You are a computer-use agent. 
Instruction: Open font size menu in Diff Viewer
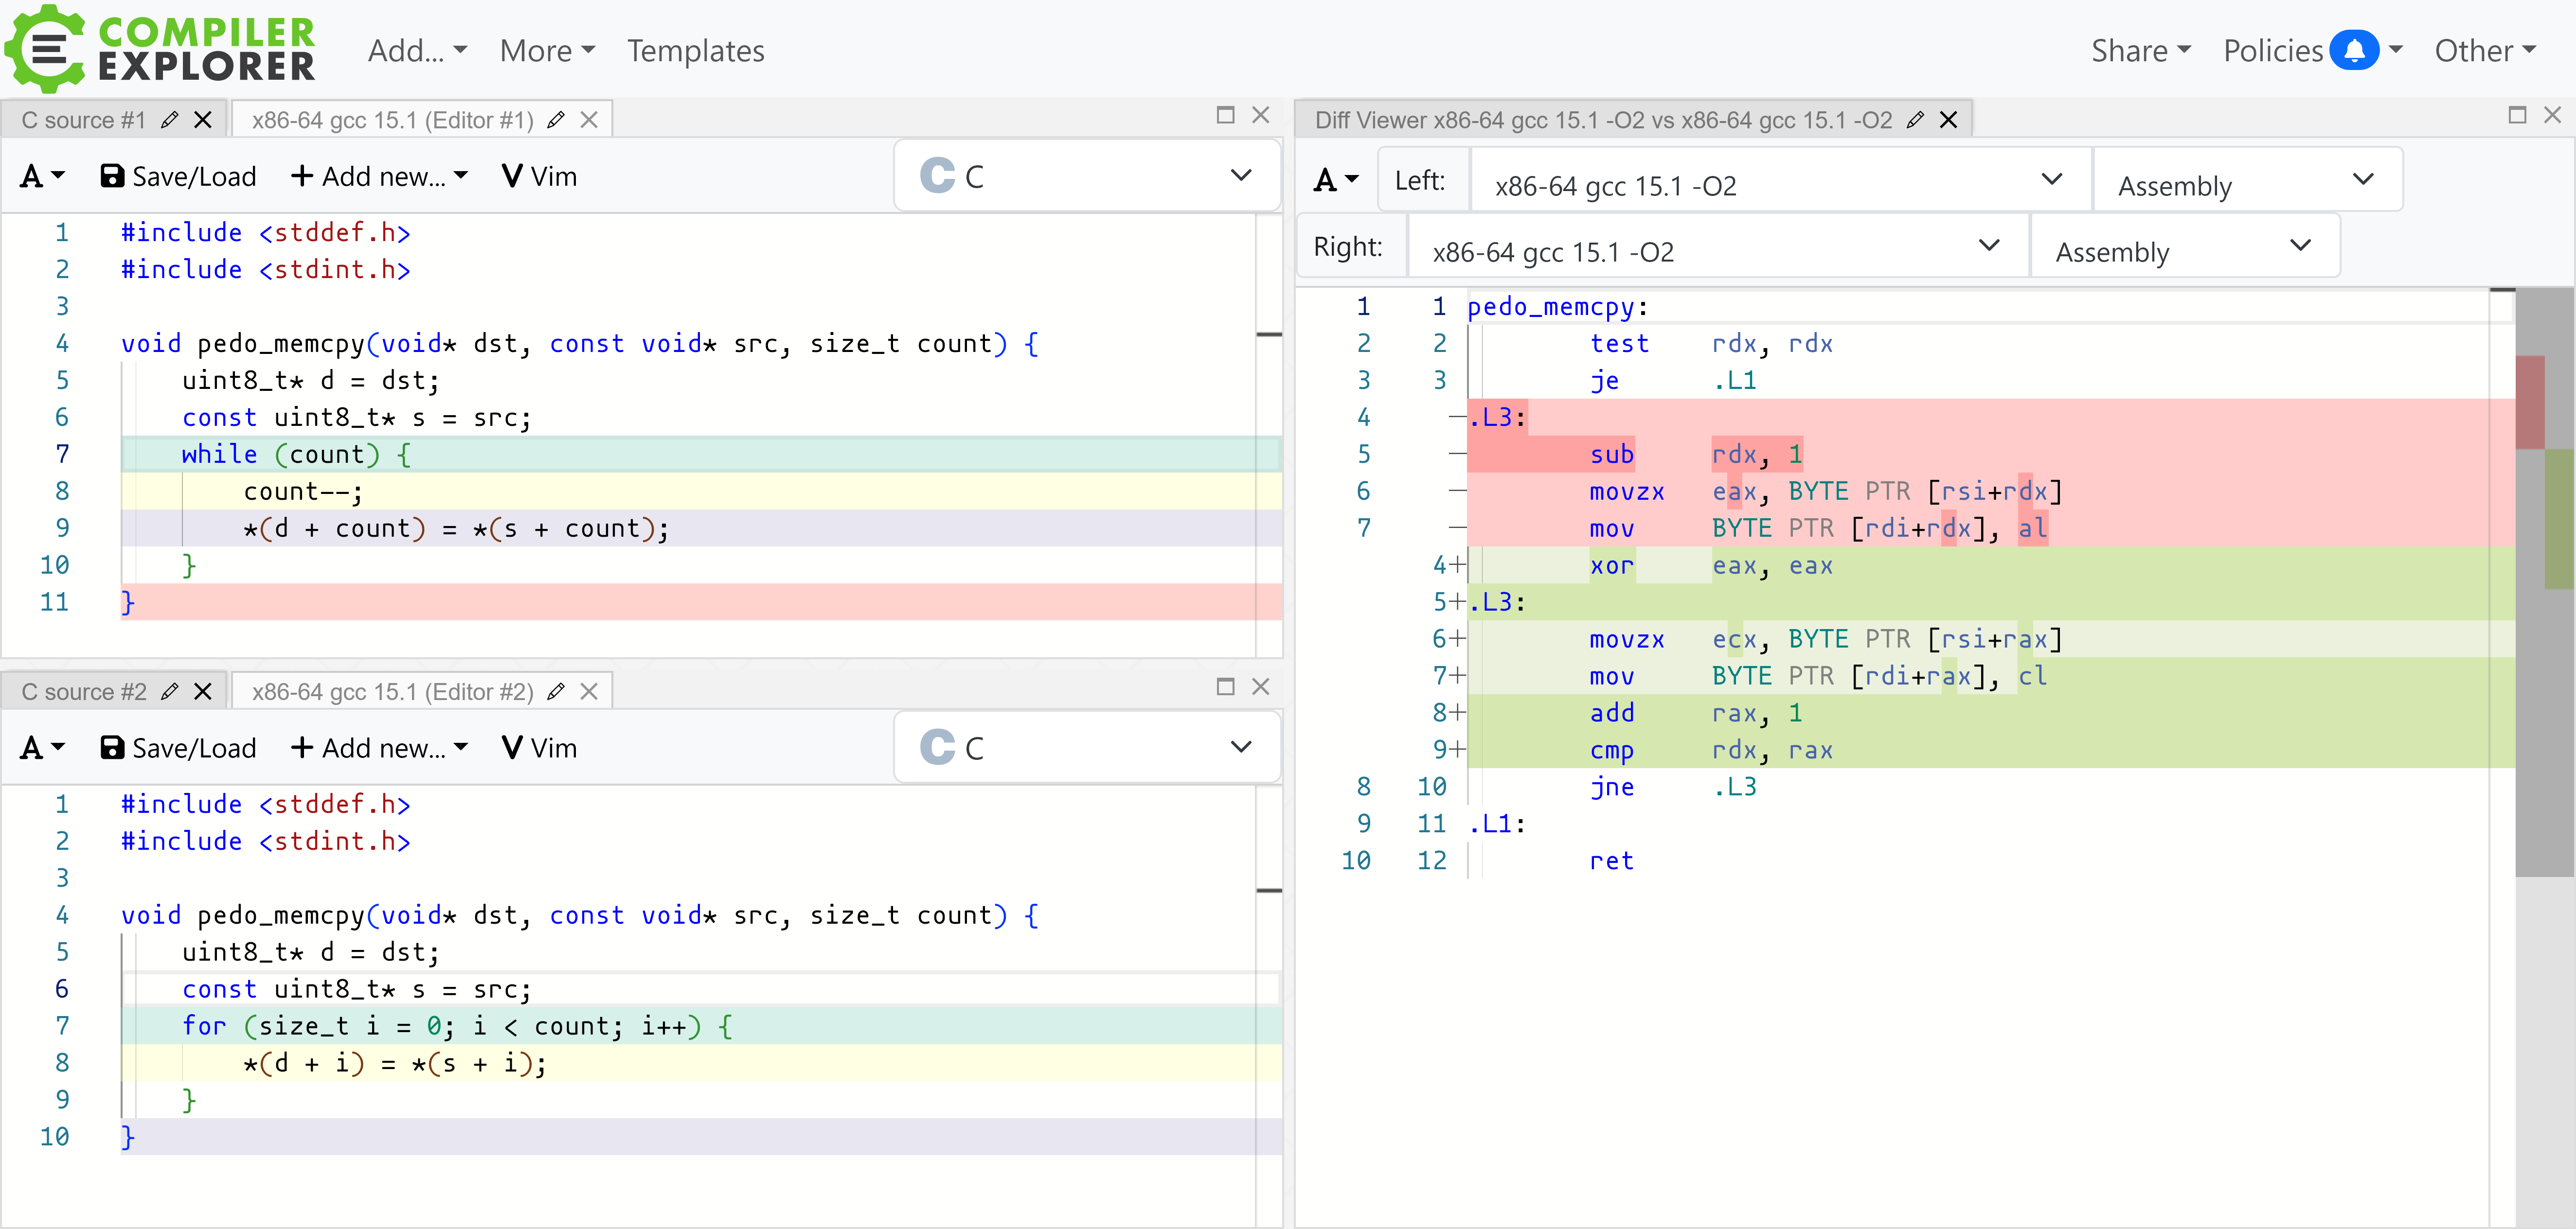point(1336,180)
